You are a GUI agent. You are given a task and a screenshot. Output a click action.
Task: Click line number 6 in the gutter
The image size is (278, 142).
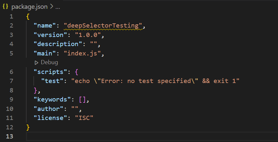coord(11,72)
